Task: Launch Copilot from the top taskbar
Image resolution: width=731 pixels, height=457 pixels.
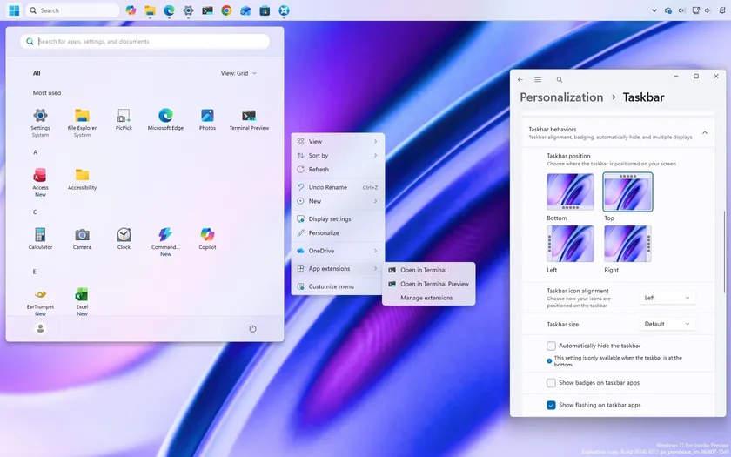Action: pyautogui.click(x=131, y=10)
